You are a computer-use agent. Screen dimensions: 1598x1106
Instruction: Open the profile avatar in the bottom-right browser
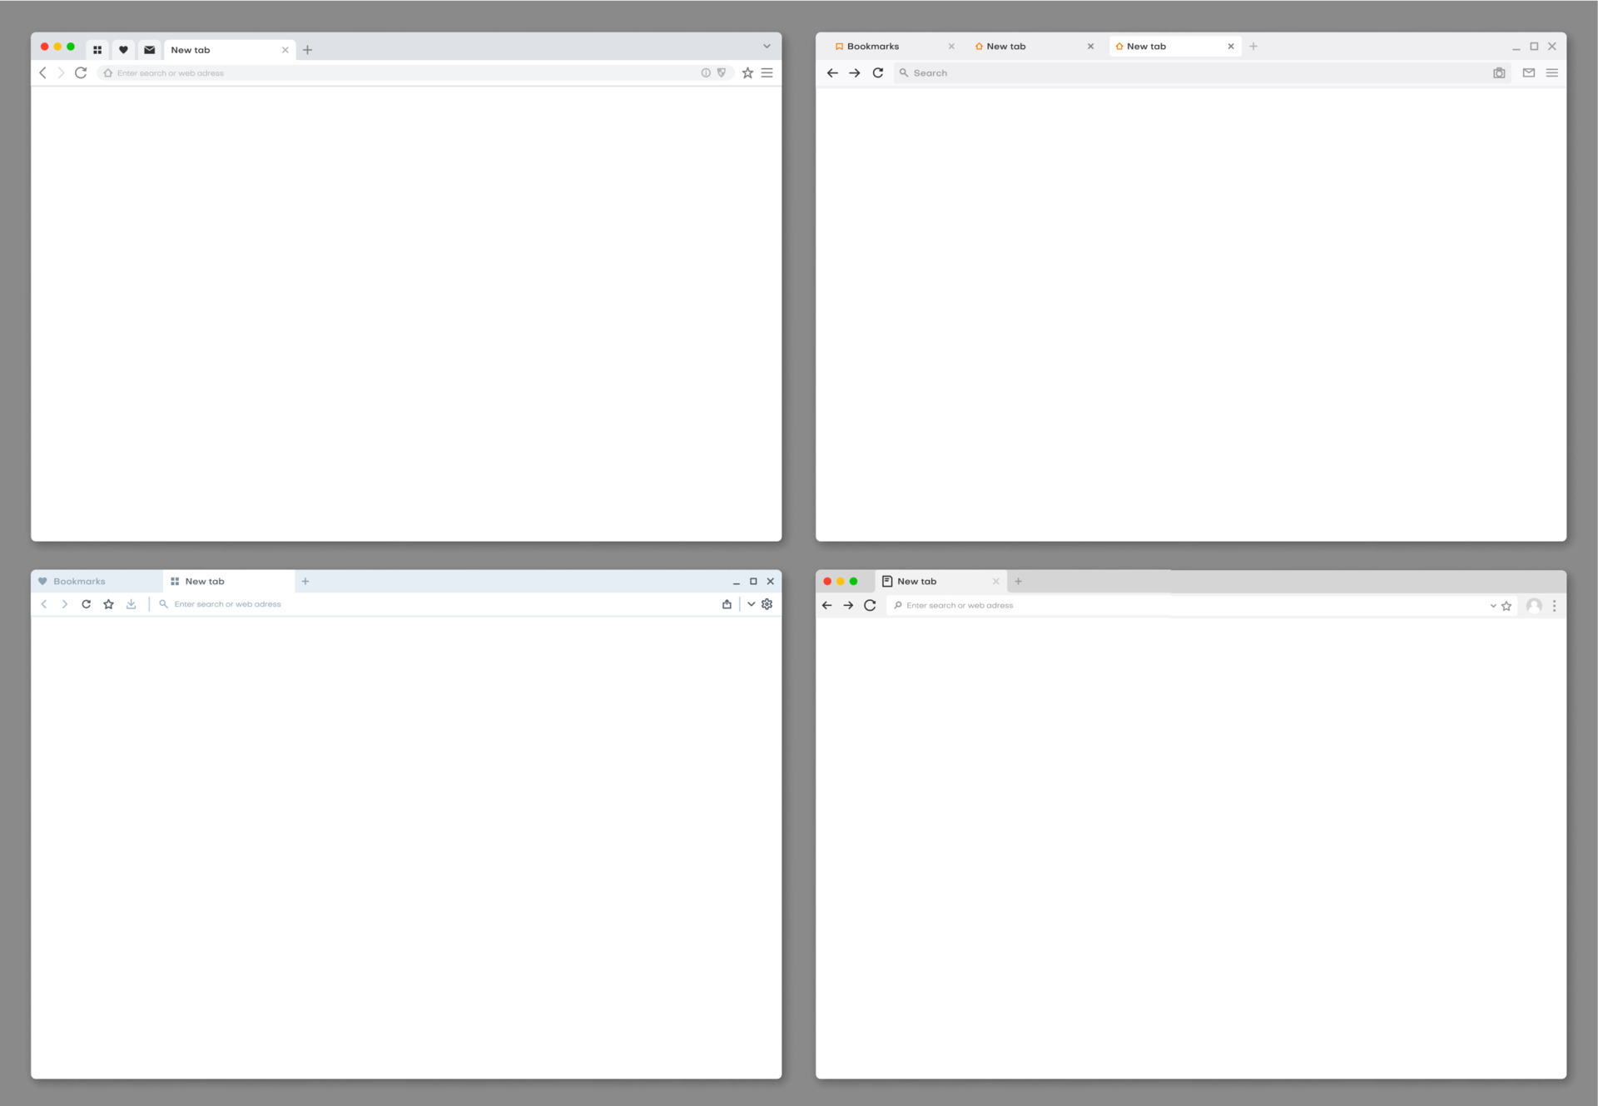pos(1535,605)
